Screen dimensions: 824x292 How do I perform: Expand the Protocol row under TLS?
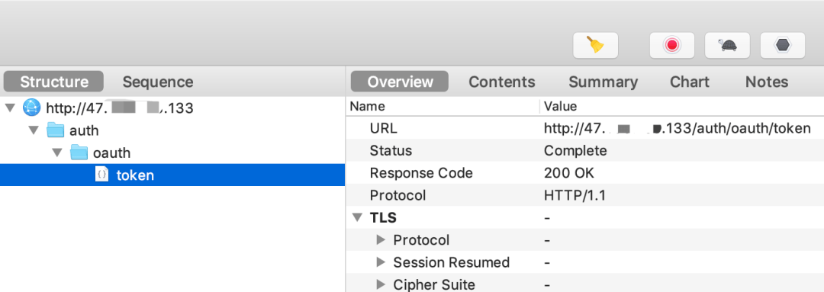[x=381, y=240]
